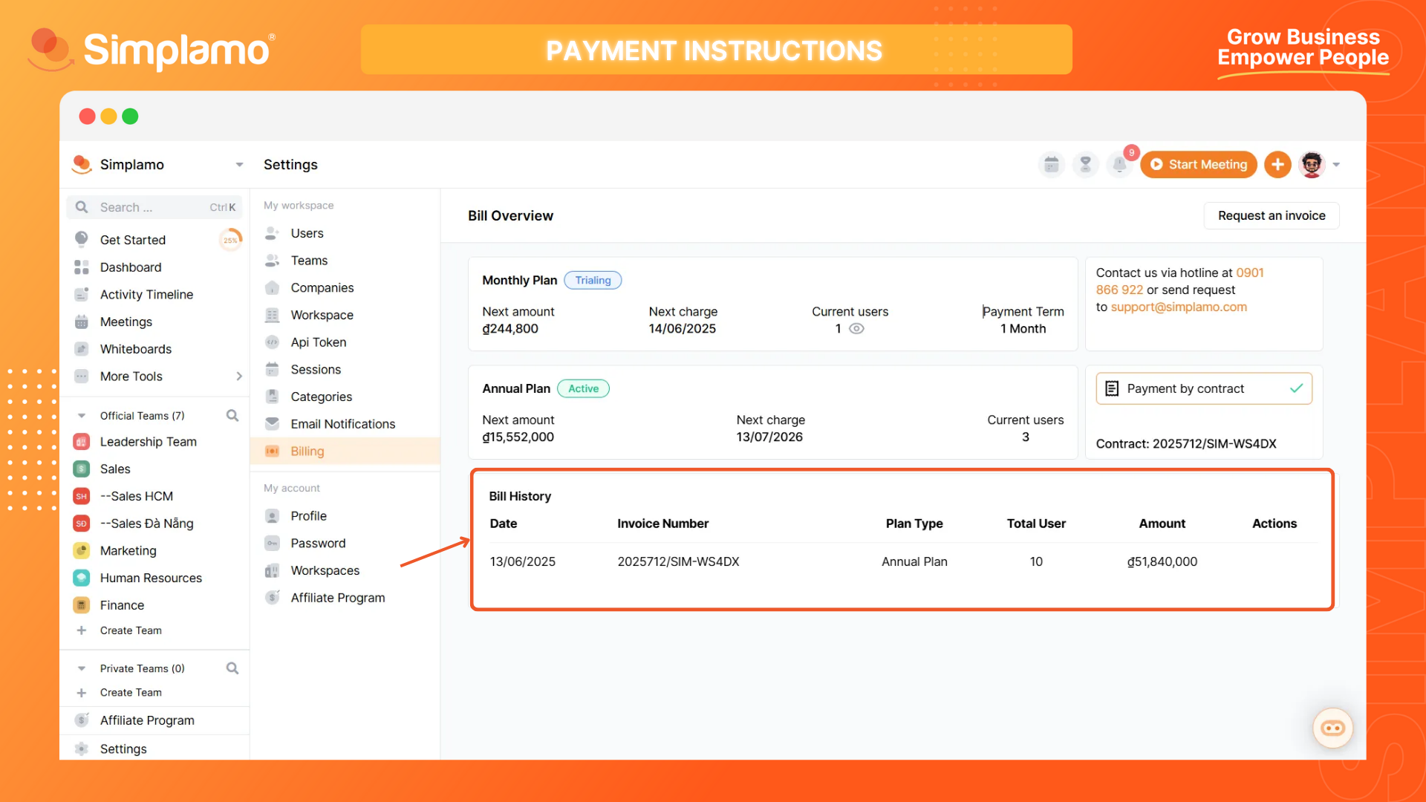Select Payment by contract option
The image size is (1426, 802).
[x=1203, y=388]
